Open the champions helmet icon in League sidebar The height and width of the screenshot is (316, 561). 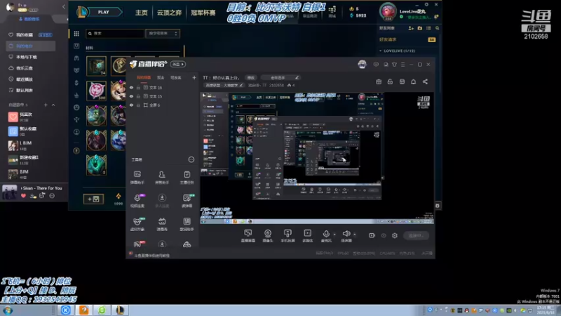tap(76, 58)
